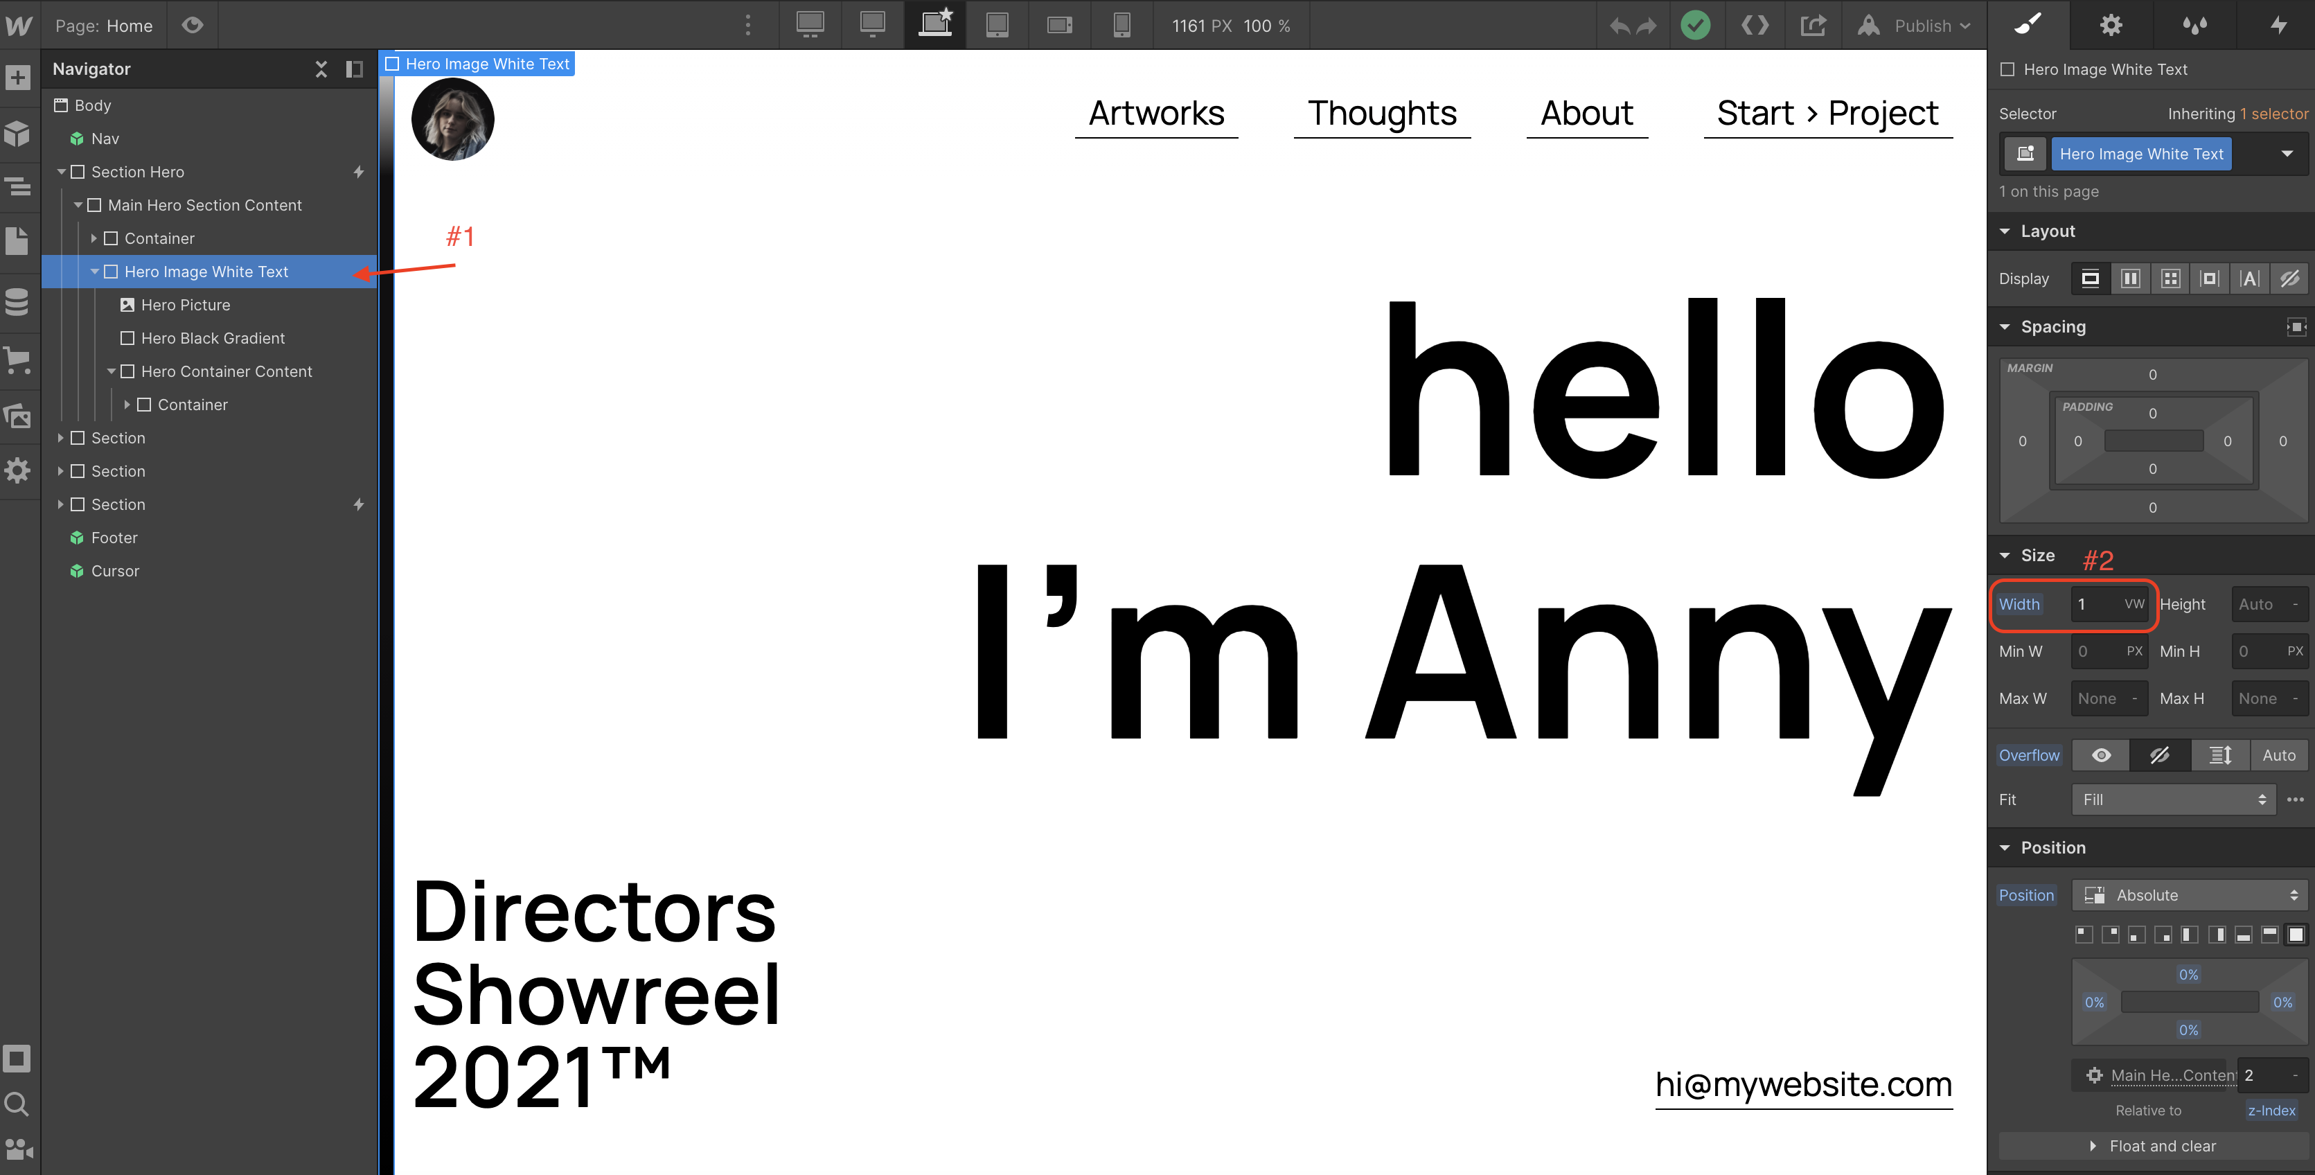Collapse Main Hero Section Content

click(78, 204)
